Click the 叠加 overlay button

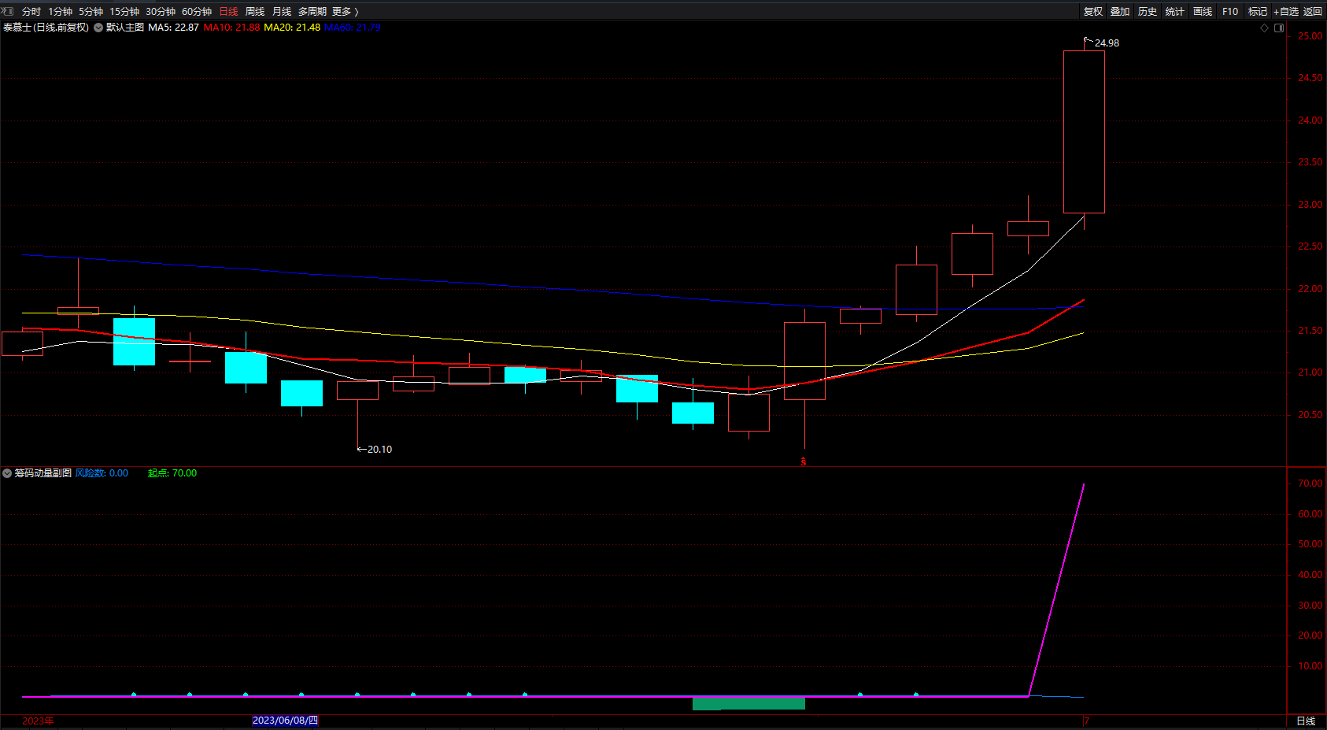1120,12
